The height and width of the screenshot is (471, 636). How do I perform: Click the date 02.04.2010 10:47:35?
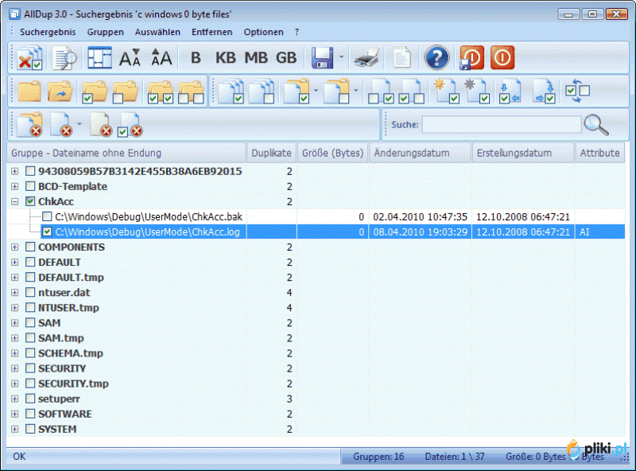(421, 217)
